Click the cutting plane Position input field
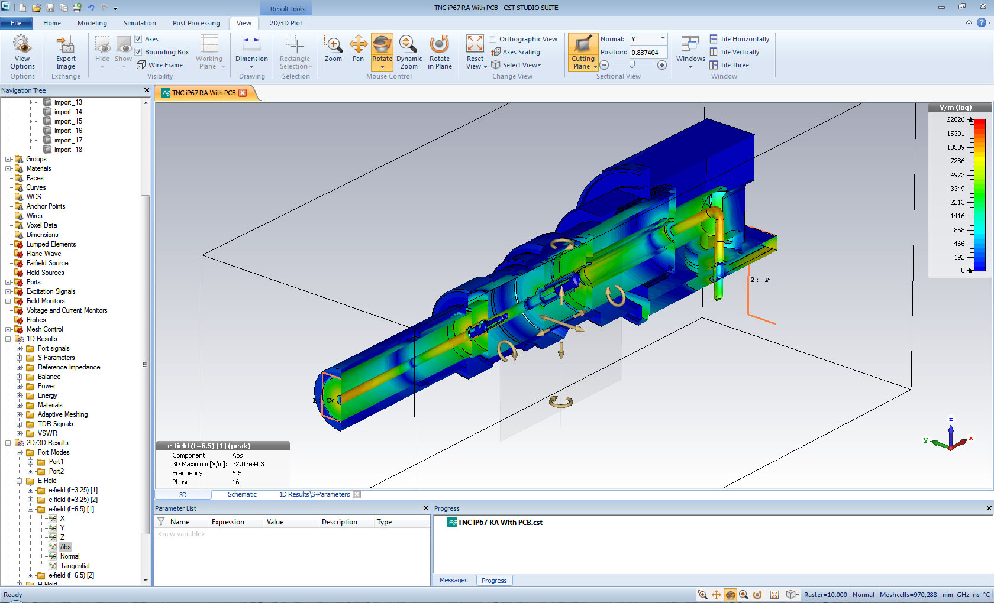The width and height of the screenshot is (994, 603). [x=648, y=53]
